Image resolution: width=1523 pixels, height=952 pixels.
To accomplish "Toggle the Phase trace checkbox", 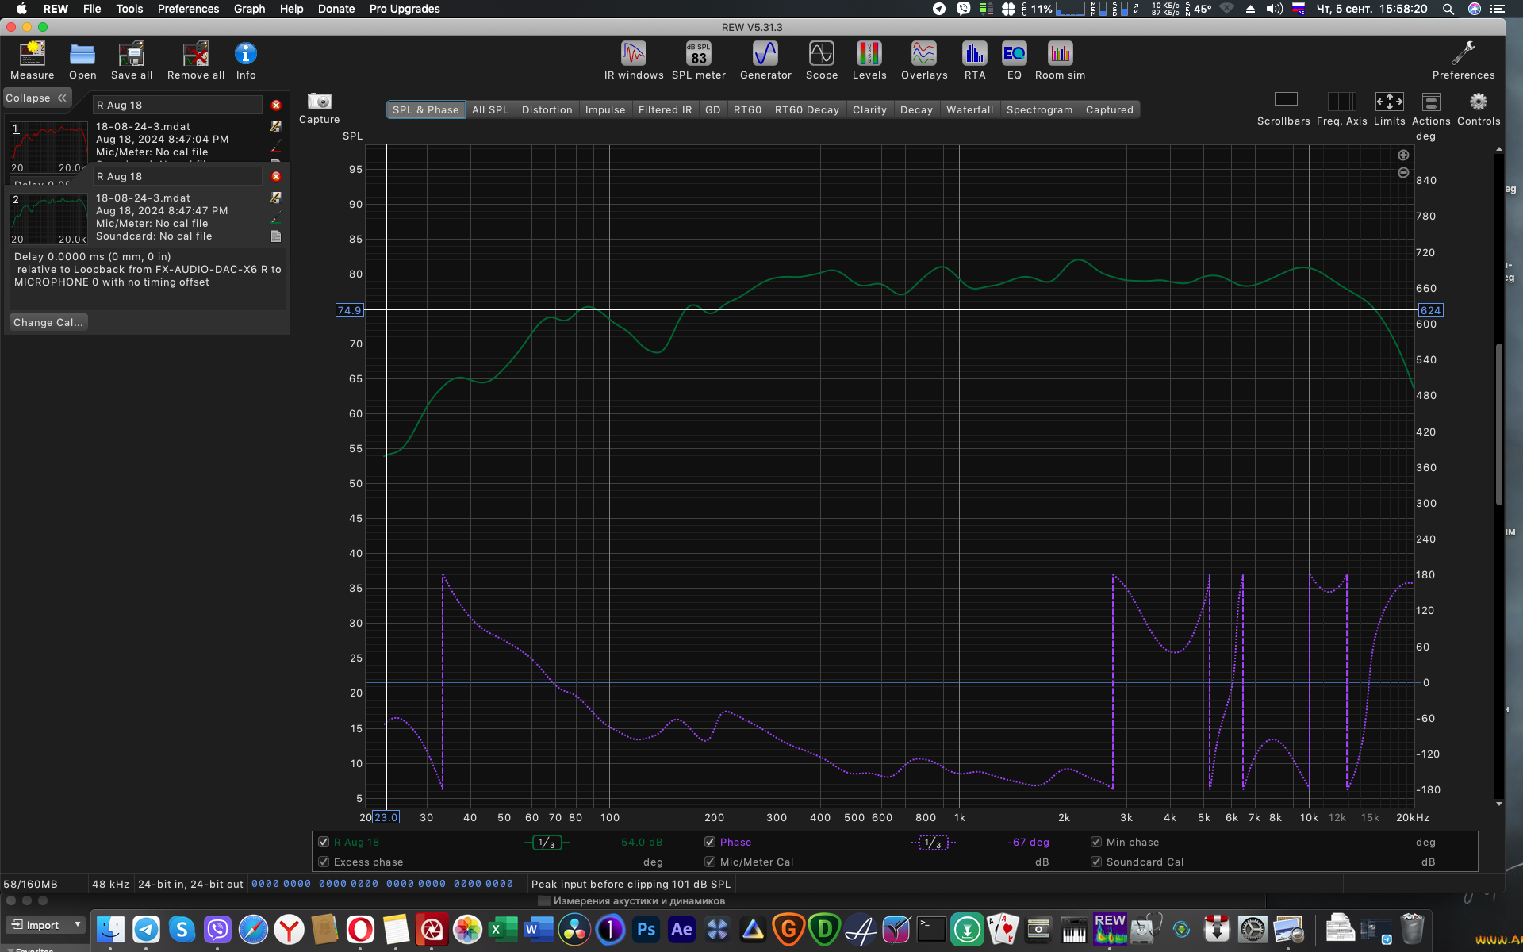I will (x=710, y=842).
